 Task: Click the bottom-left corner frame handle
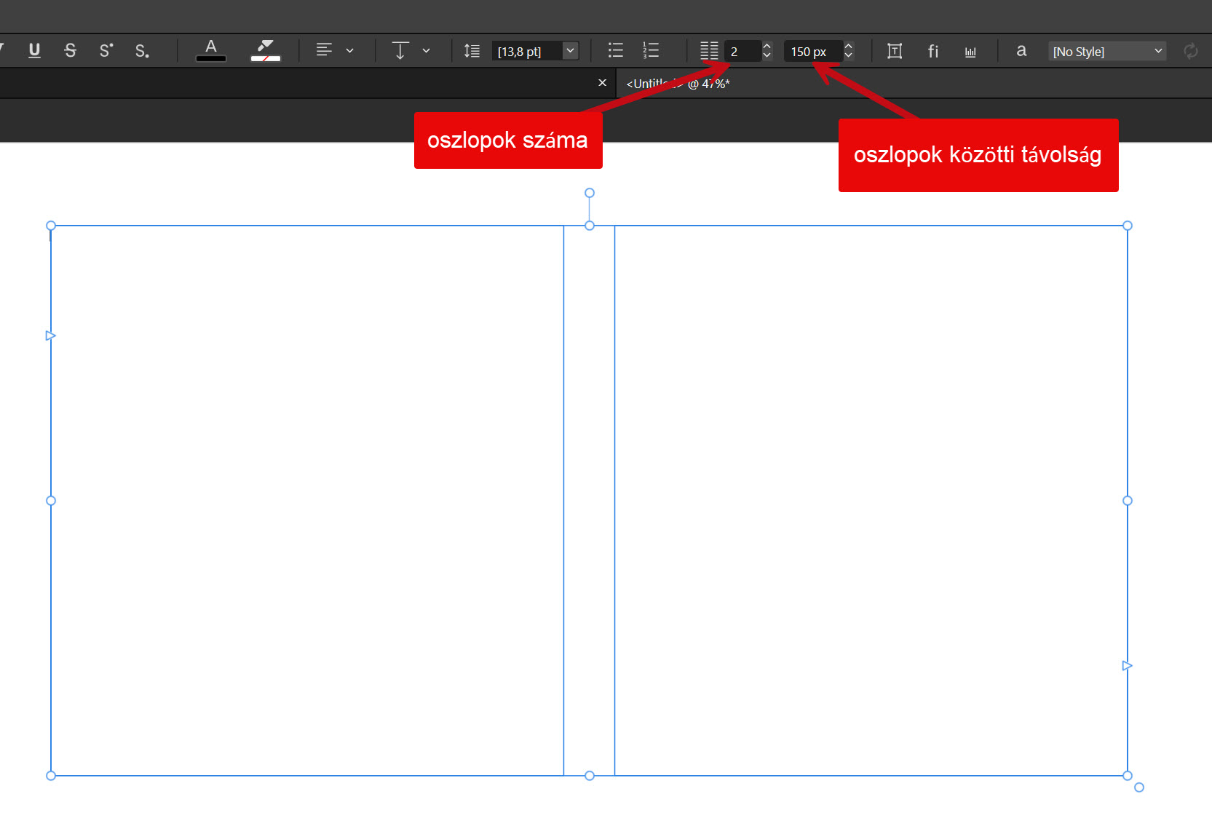(x=51, y=776)
